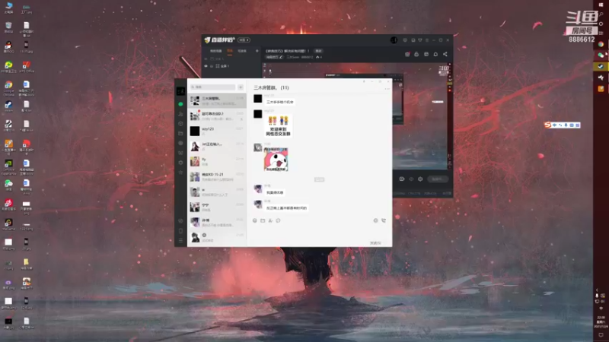This screenshot has width=609, height=342.
Task: Click the start broadcast button in the Douyu app
Action: [x=438, y=179]
